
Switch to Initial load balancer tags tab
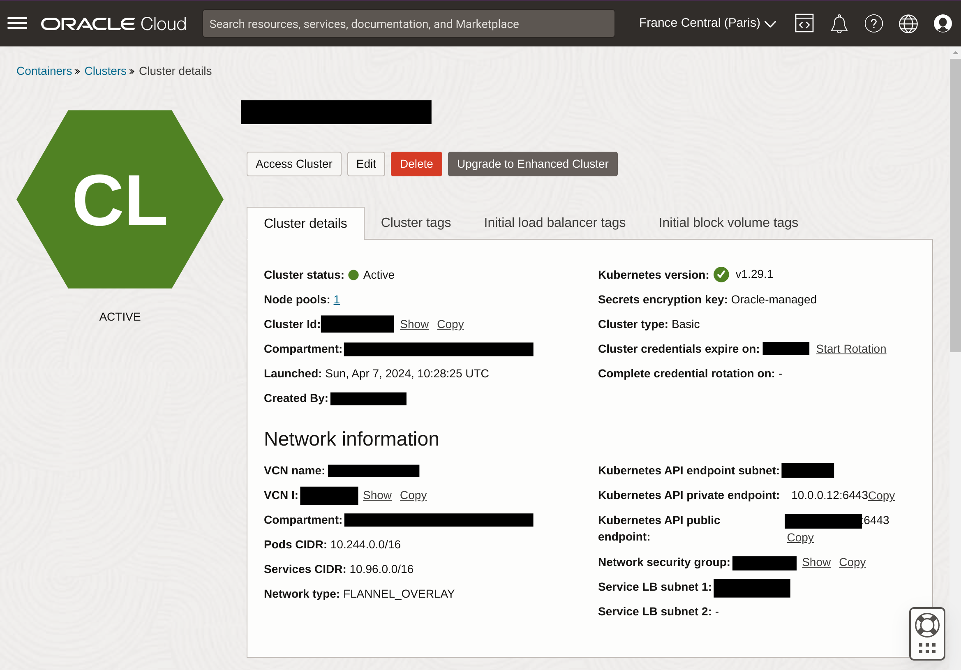pos(554,222)
